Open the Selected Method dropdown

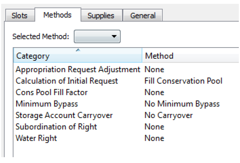click(97, 37)
